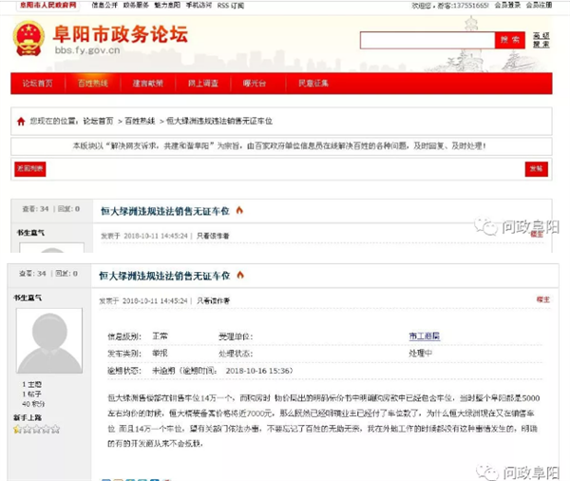Go to the 曝光台 tab

[x=256, y=84]
